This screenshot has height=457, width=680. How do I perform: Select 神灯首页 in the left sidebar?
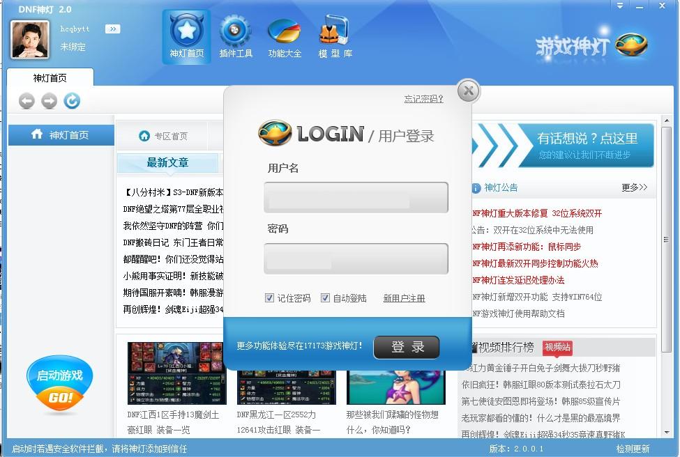tap(61, 134)
